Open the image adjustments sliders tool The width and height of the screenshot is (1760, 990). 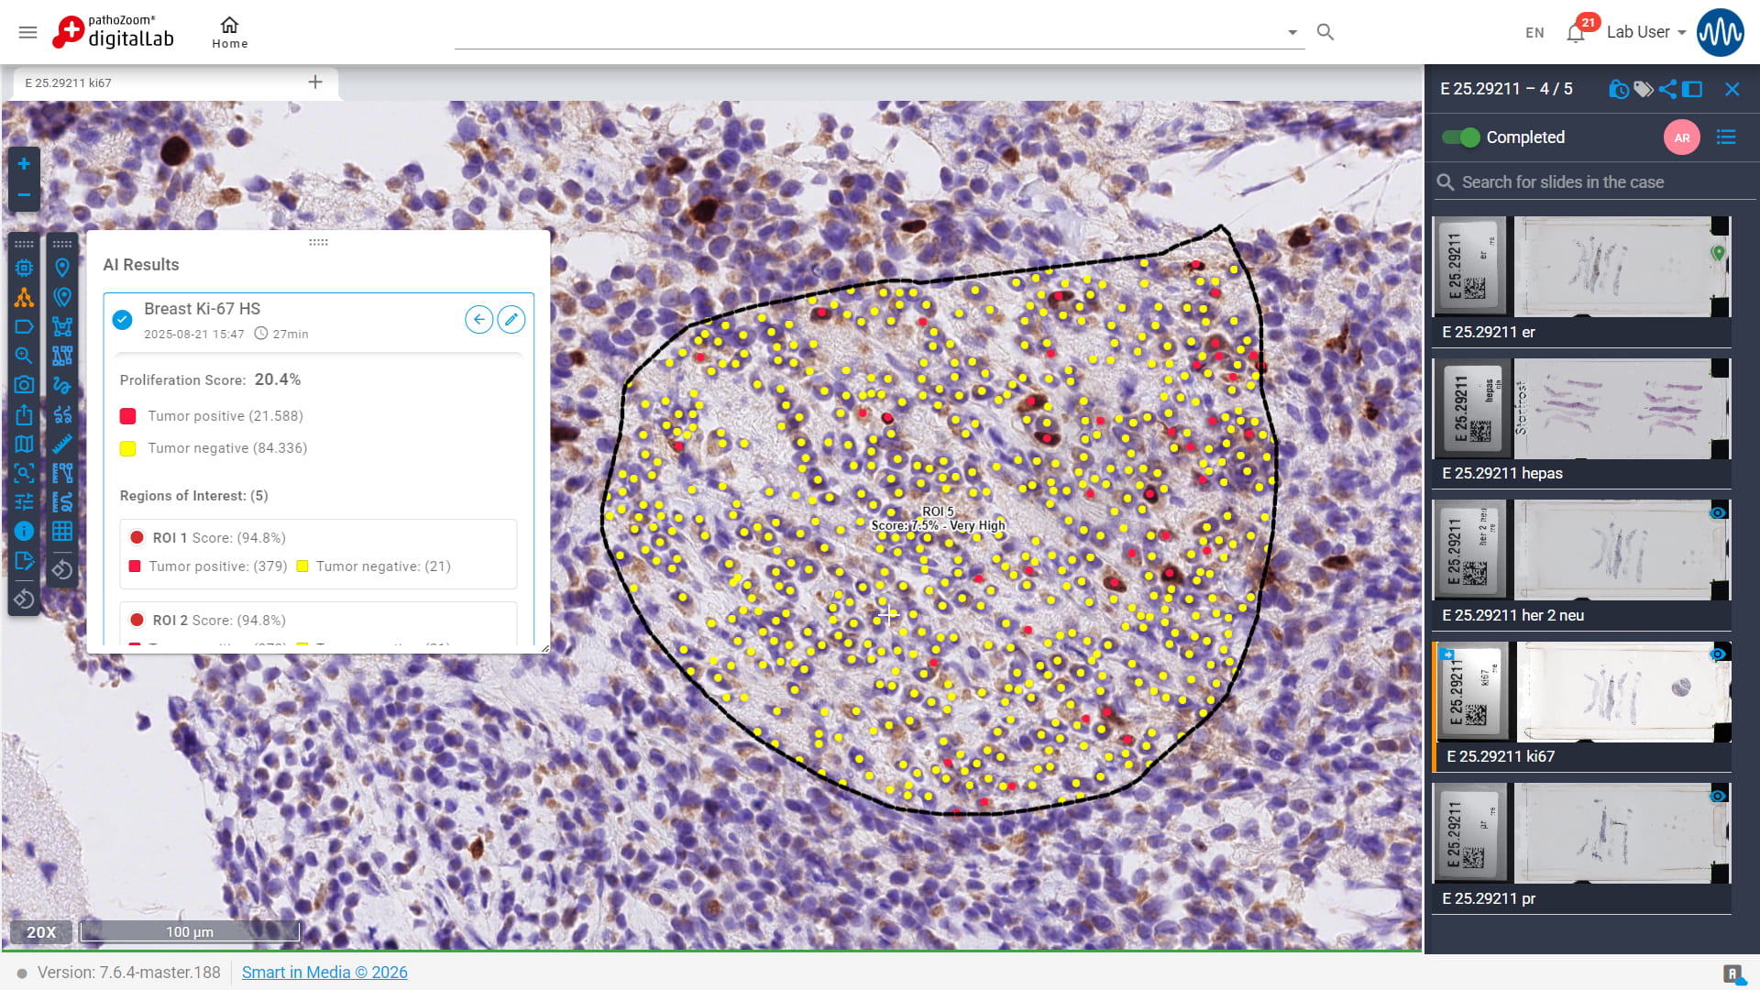(x=24, y=502)
